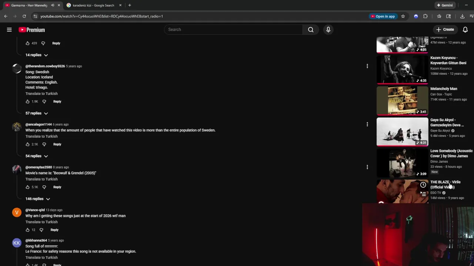Like the @therandom.cowboy5526 comment
Screen dimensions: 474x266
[27, 102]
